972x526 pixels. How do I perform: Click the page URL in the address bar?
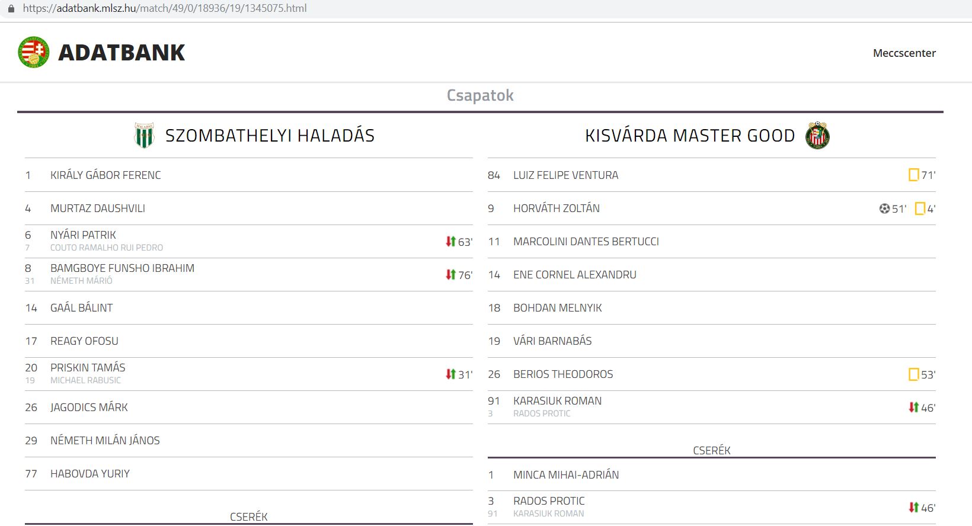165,9
